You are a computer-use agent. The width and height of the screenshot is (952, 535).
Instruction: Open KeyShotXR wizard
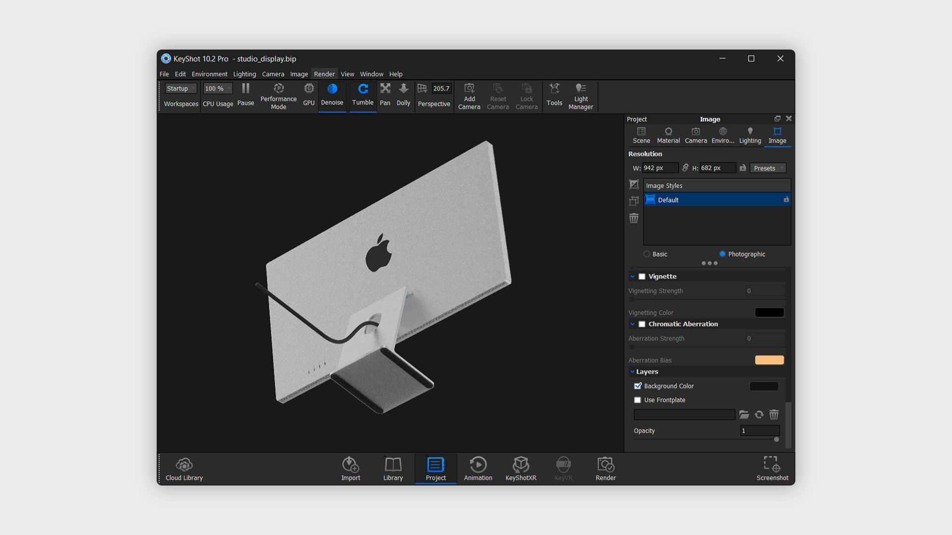pyautogui.click(x=521, y=469)
